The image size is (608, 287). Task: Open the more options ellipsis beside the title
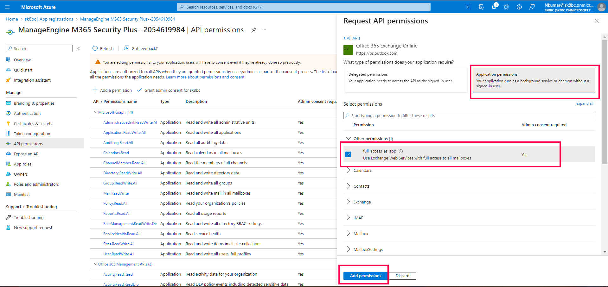tap(264, 30)
